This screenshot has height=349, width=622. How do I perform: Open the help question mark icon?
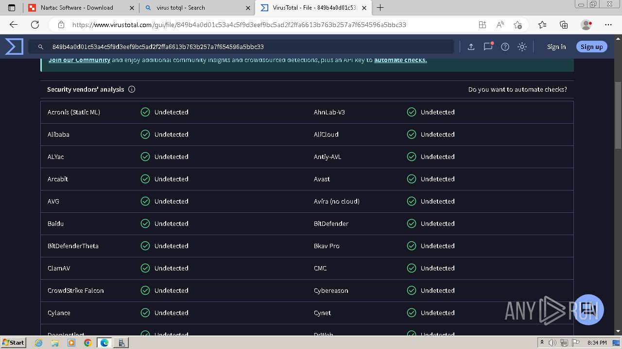click(x=505, y=47)
